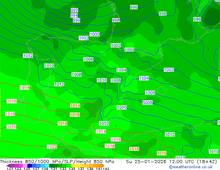Click the purple left arrow of legend
The height and width of the screenshot is (170, 220).
coord(8,165)
